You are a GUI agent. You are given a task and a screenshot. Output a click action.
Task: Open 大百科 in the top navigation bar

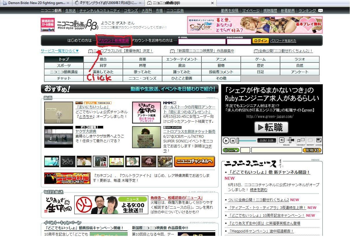pyautogui.click(x=147, y=11)
